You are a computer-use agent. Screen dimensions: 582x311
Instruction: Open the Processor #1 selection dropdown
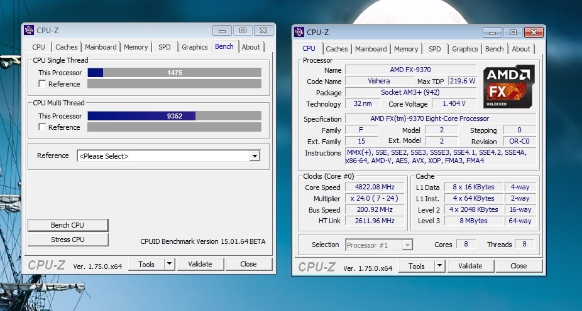[379, 245]
